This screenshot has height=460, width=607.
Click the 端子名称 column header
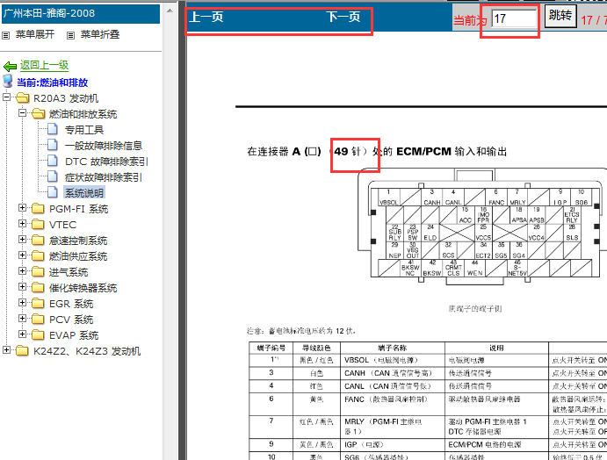click(x=393, y=348)
